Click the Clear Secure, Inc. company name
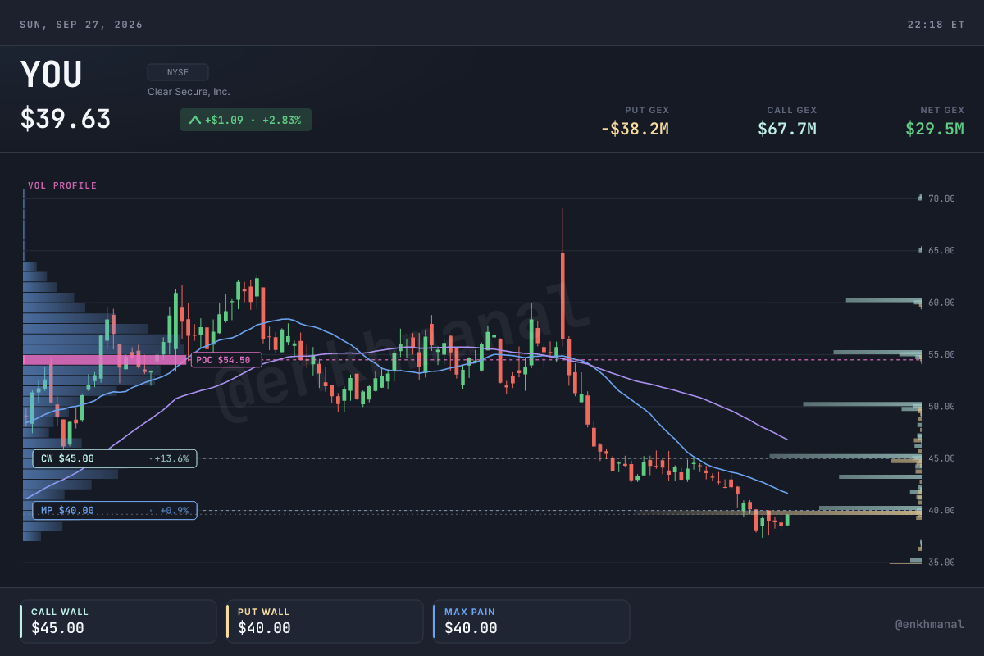This screenshot has height=656, width=984. click(189, 92)
